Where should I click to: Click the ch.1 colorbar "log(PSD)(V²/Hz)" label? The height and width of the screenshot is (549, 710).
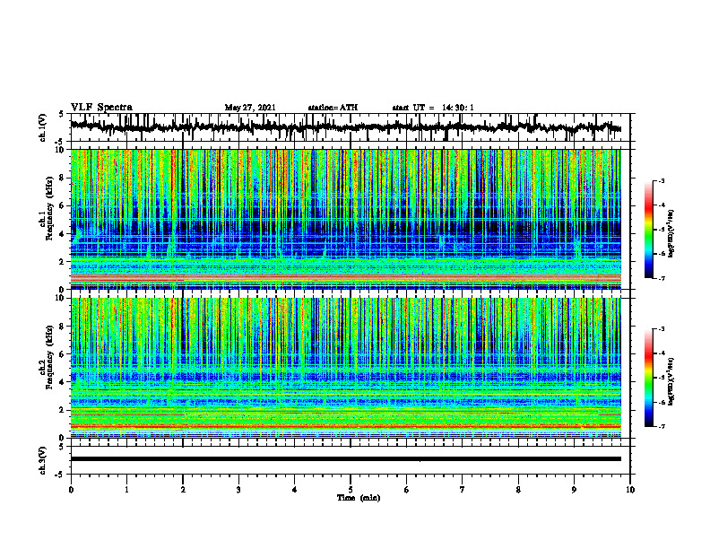tap(671, 234)
